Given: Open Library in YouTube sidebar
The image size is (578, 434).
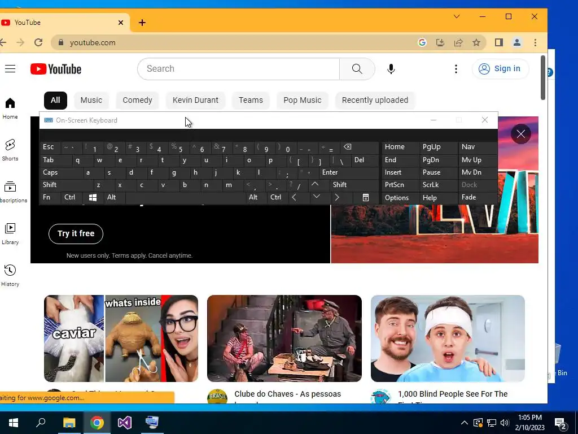Looking at the screenshot, I should click(10, 234).
